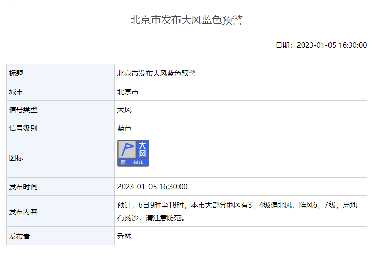
Task: Select the 发布内容 row label
Action: point(23,211)
